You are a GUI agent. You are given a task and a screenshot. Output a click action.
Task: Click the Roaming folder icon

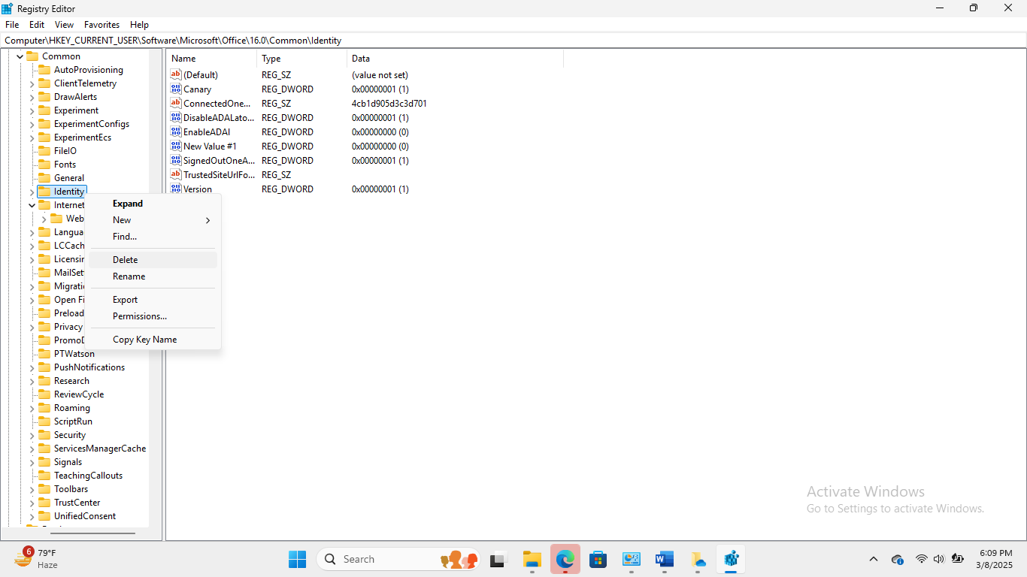click(x=44, y=408)
